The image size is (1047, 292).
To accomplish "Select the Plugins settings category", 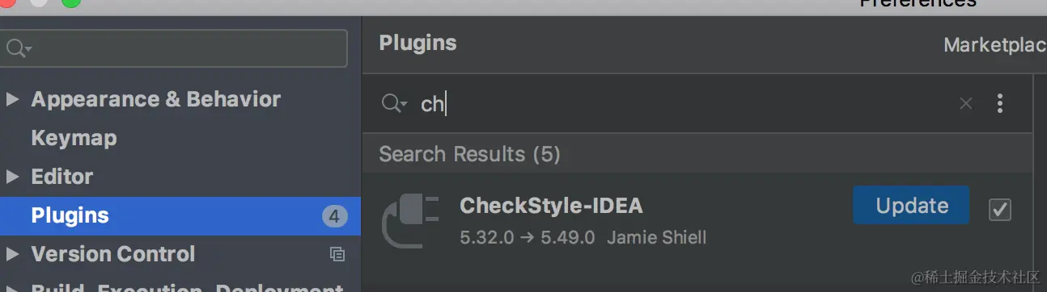I will (x=180, y=216).
